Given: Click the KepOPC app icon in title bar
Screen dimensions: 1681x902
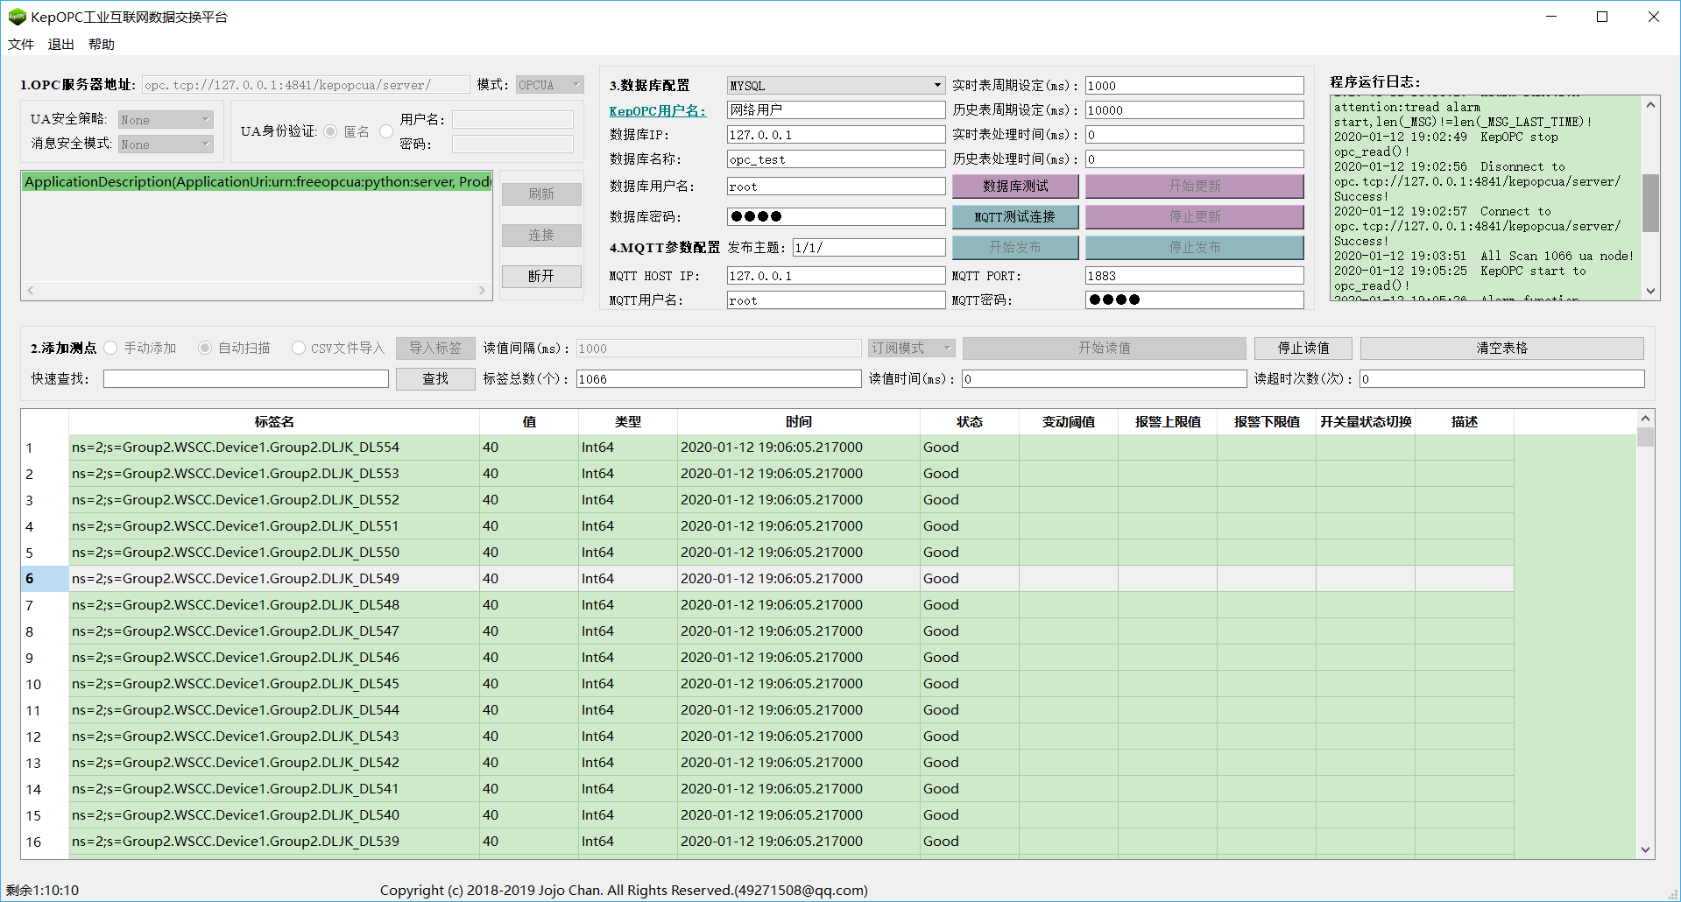Looking at the screenshot, I should pos(17,17).
